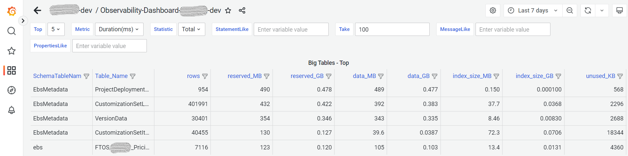Open the Top value dropdown
This screenshot has height=156, width=628.
[x=56, y=29]
